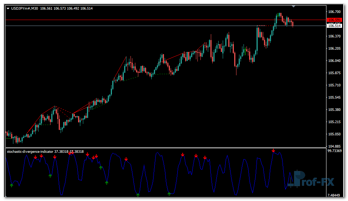Click the USDJPYm#,M30 symbol title
Screen dimensions: 348x201
(x=25, y=9)
